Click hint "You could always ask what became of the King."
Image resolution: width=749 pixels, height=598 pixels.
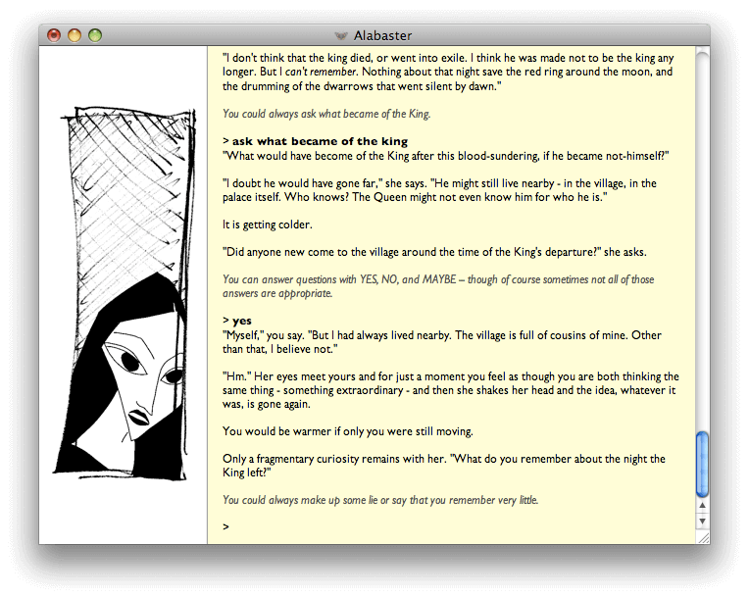coord(326,114)
